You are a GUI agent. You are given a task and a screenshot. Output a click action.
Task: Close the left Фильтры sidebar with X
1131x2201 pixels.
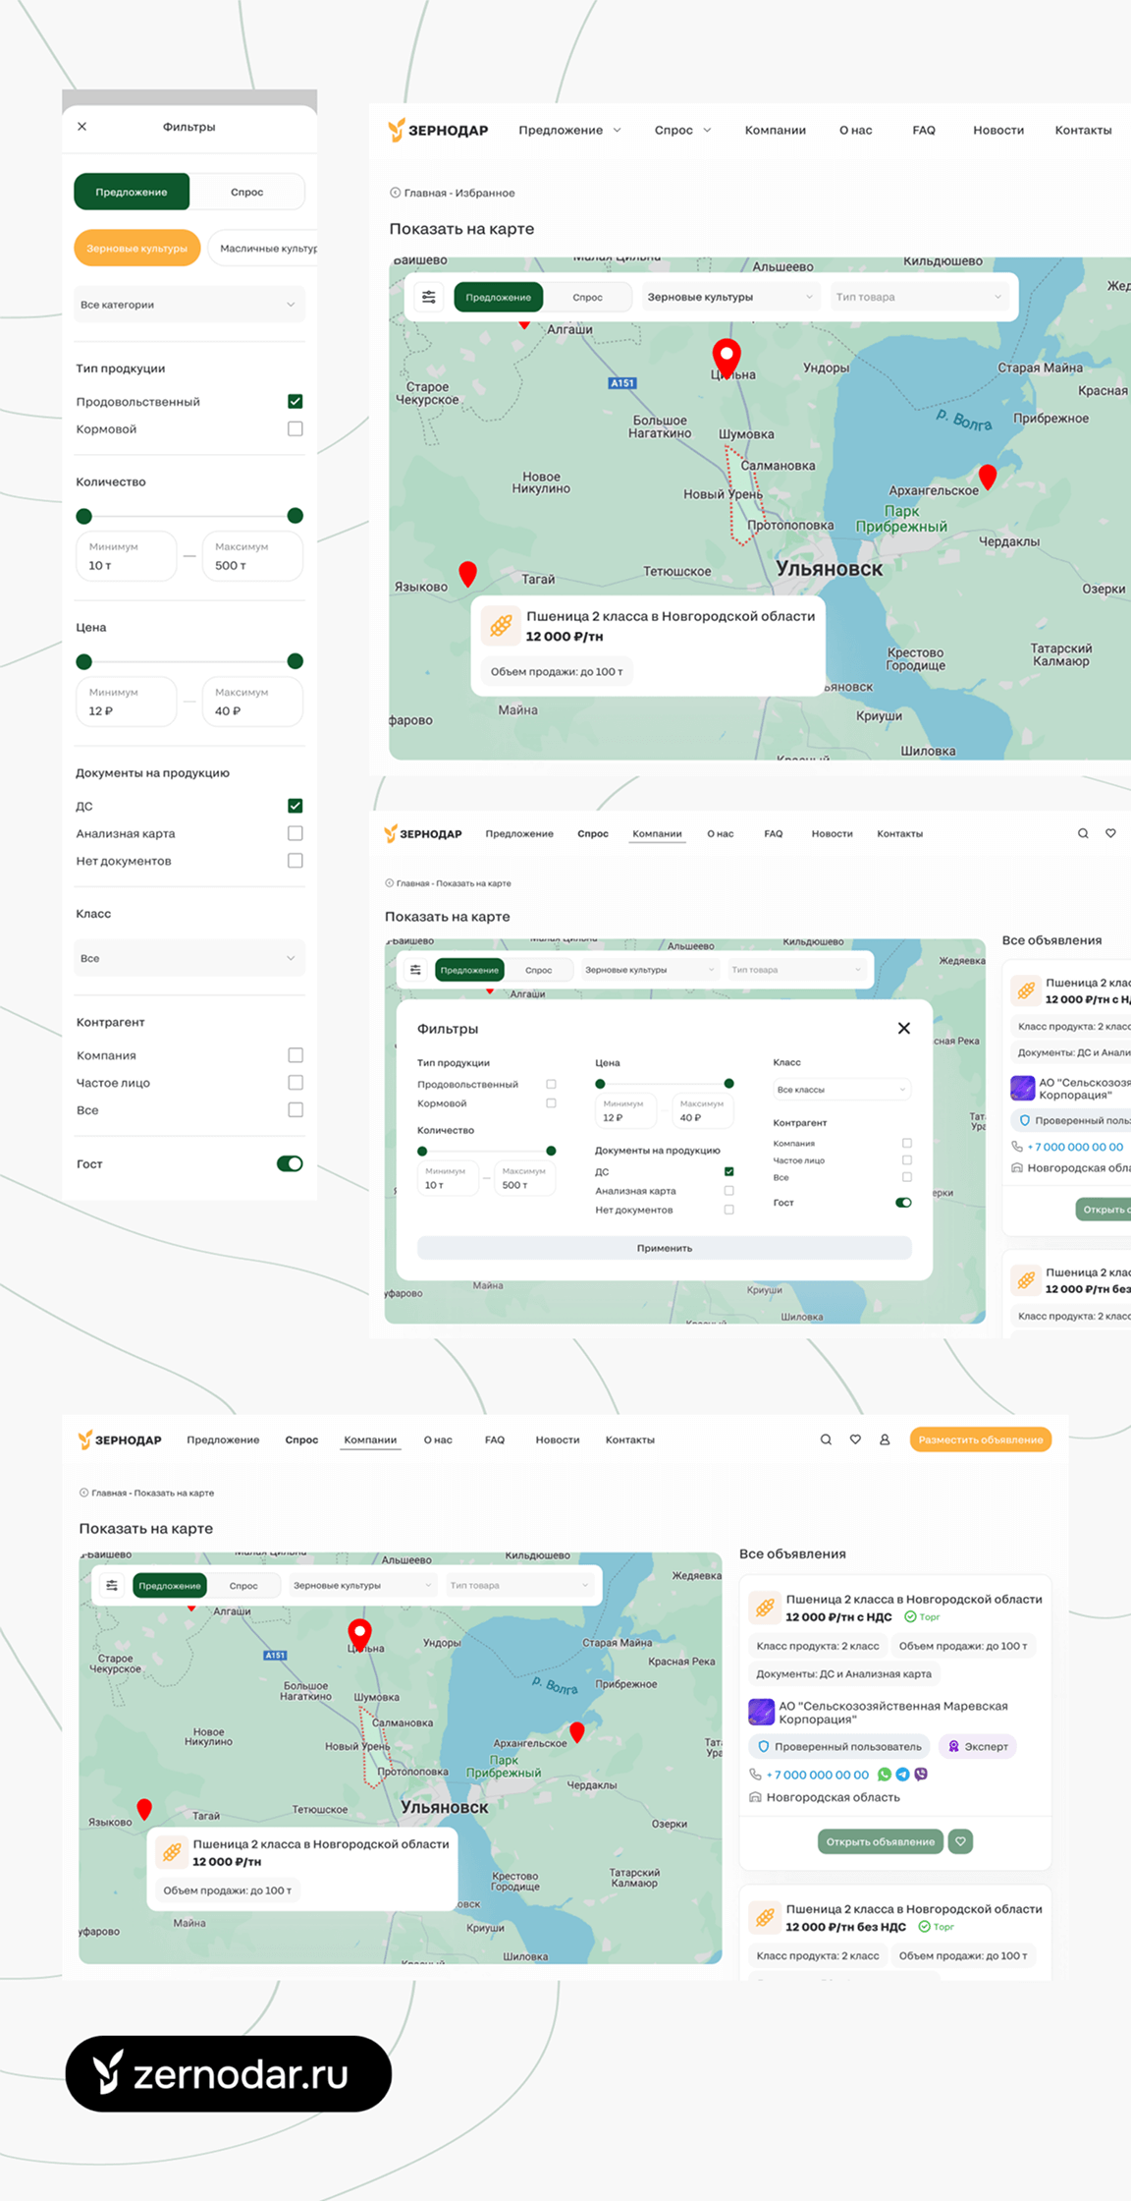click(82, 127)
